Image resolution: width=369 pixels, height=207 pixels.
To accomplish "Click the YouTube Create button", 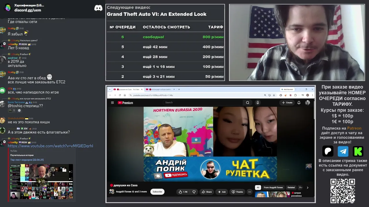I will 287,103.
